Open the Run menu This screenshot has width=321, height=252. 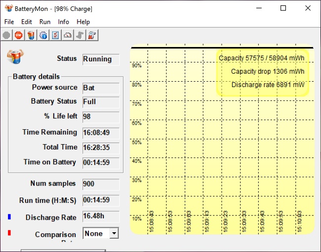pos(45,22)
